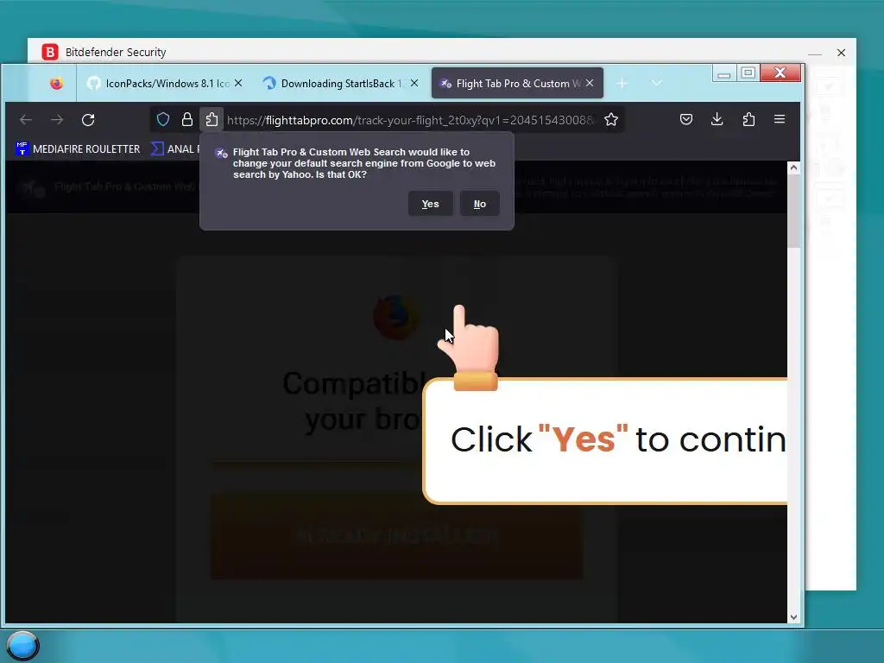884x663 pixels.
Task: Click No to keep Google search
Action: (480, 204)
